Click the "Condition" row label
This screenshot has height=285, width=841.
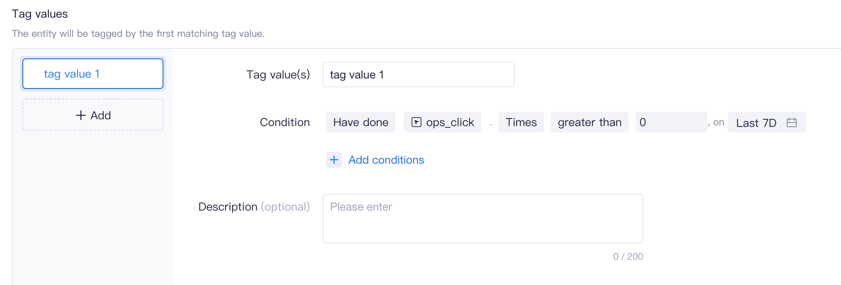(285, 122)
